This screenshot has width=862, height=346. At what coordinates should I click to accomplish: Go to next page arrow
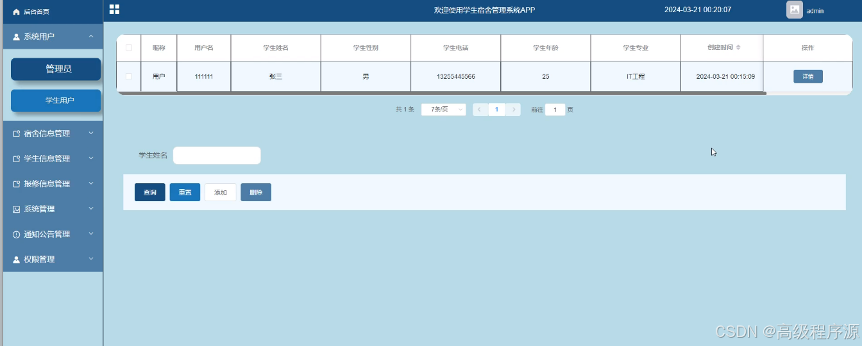click(514, 110)
